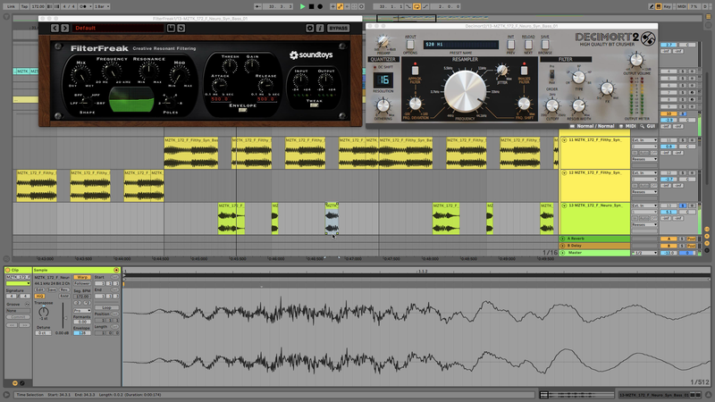Enable Follow playback button

[258, 6]
